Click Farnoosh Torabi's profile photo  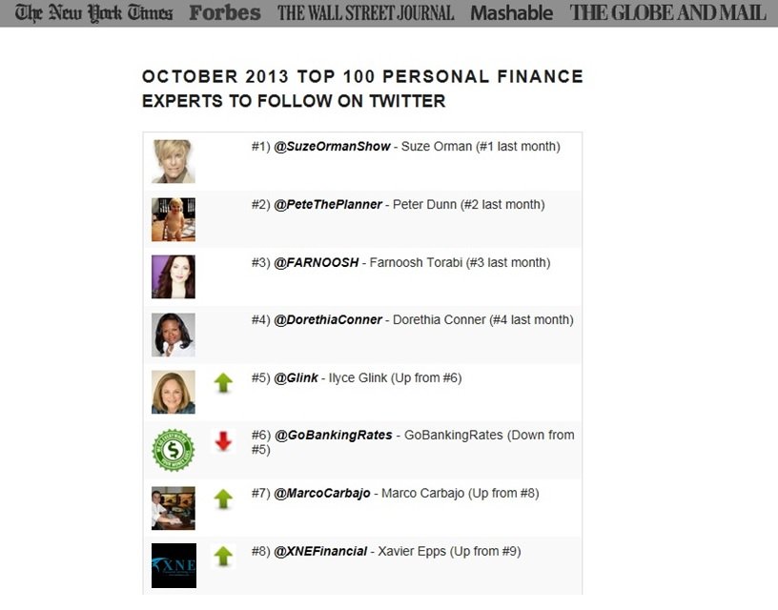point(174,276)
